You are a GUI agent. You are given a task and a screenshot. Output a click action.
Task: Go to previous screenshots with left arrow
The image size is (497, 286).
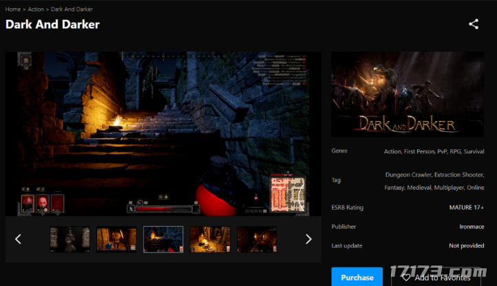[19, 239]
